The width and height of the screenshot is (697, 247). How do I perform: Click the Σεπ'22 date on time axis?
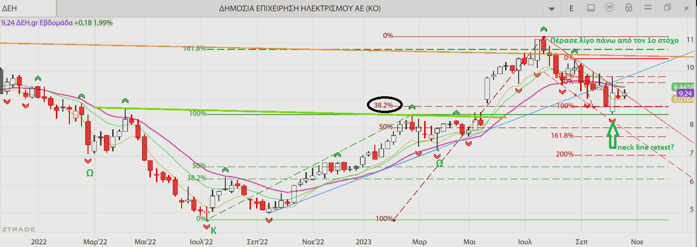point(257,242)
